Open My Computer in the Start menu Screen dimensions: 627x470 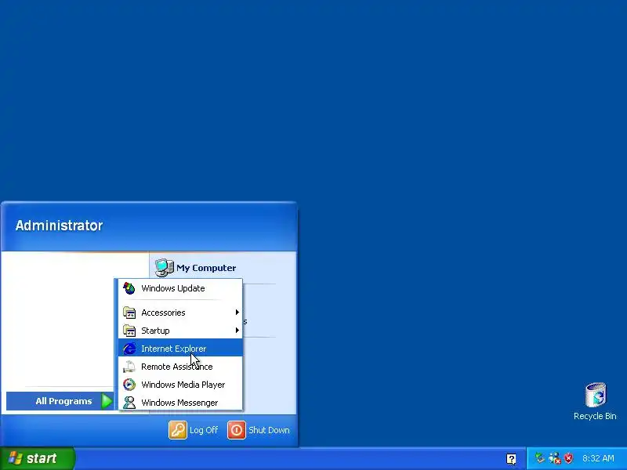tap(195, 268)
